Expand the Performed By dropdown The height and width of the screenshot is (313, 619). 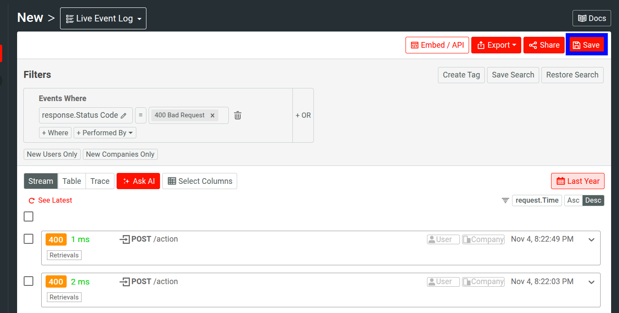105,132
